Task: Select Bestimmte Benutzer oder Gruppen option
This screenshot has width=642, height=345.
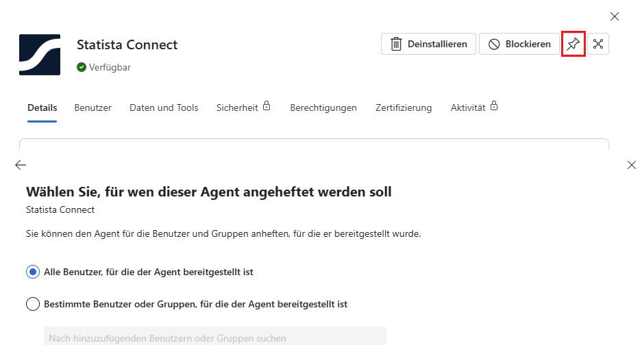Action: pos(33,304)
